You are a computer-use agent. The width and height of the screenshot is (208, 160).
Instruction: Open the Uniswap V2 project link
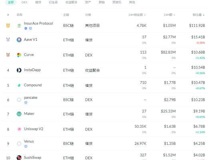[x=34, y=129]
